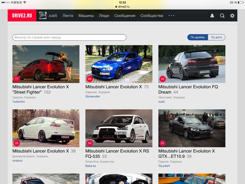Open the zub5 username menu item
The width and height of the screenshot is (245, 184).
pos(53,16)
